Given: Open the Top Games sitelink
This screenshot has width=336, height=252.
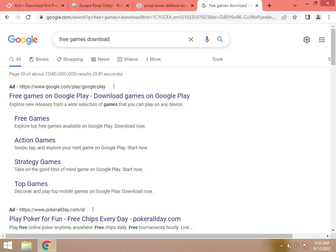Looking at the screenshot, I should coord(31,184).
